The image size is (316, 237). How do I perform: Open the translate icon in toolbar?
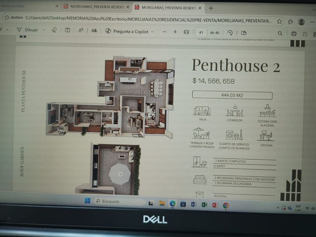tap(94, 30)
